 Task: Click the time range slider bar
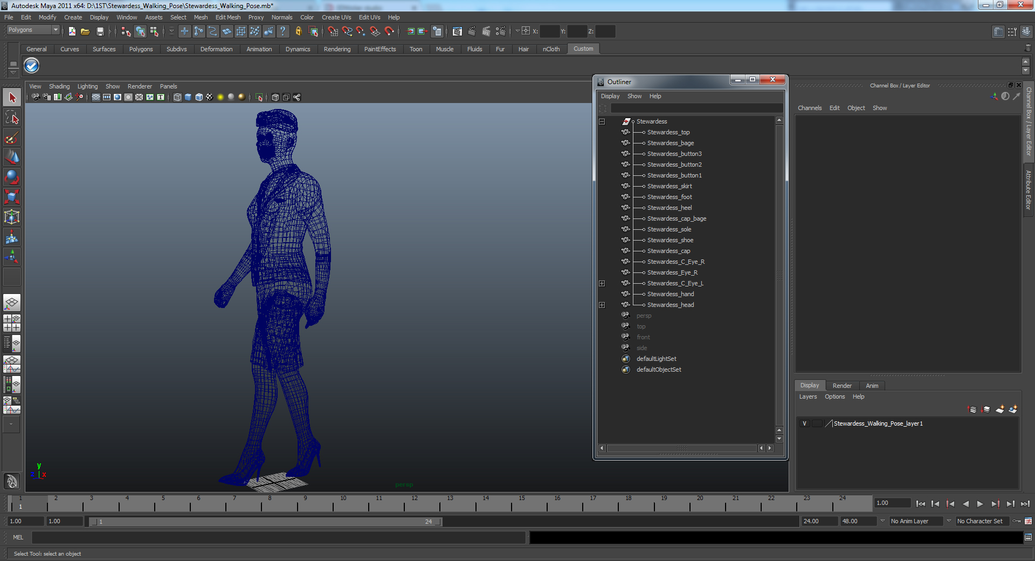point(265,522)
